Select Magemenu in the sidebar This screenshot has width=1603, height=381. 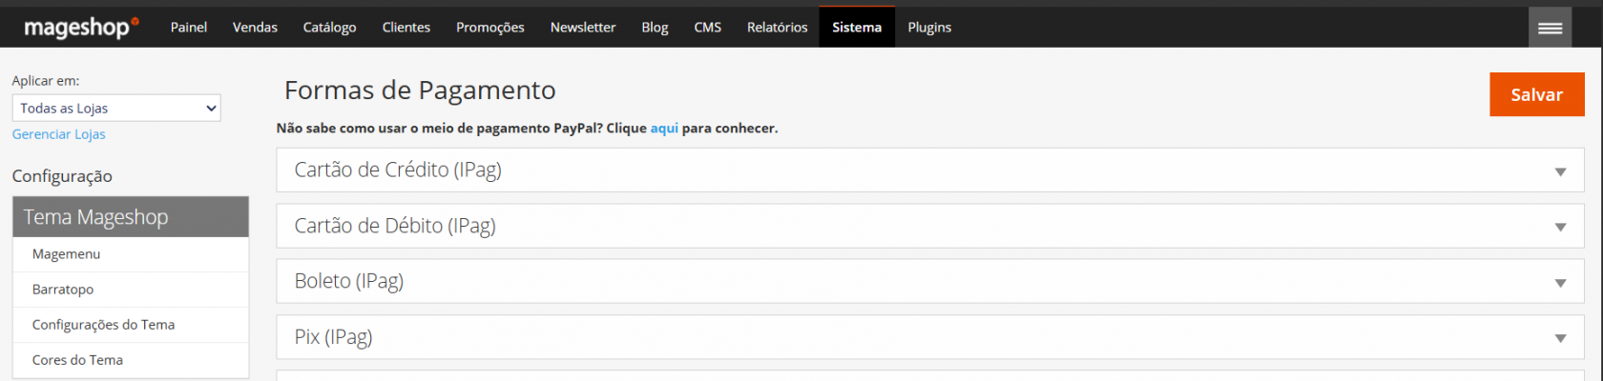(x=66, y=254)
